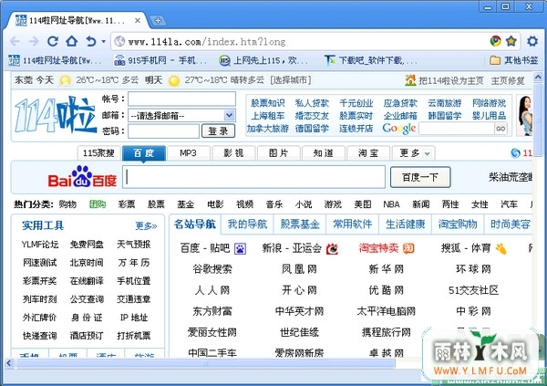The height and width of the screenshot is (386, 547).
Task: Switch to the 我的导航 tab
Action: pos(247,224)
